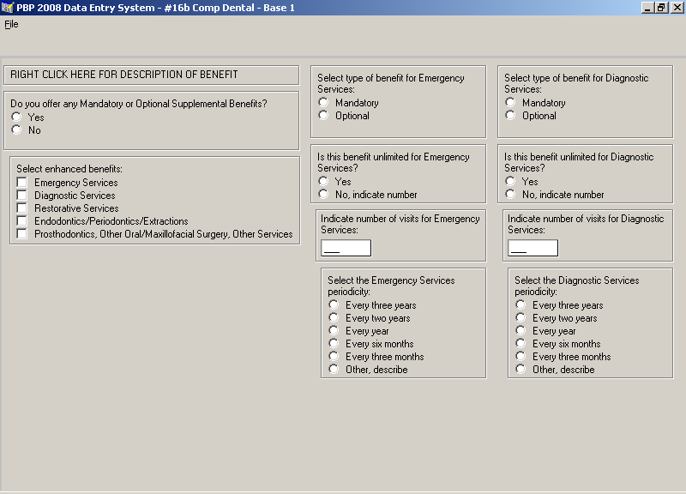The width and height of the screenshot is (686, 494).
Task: Choose Optional for Diagnostic Services benefit type
Action: 510,115
